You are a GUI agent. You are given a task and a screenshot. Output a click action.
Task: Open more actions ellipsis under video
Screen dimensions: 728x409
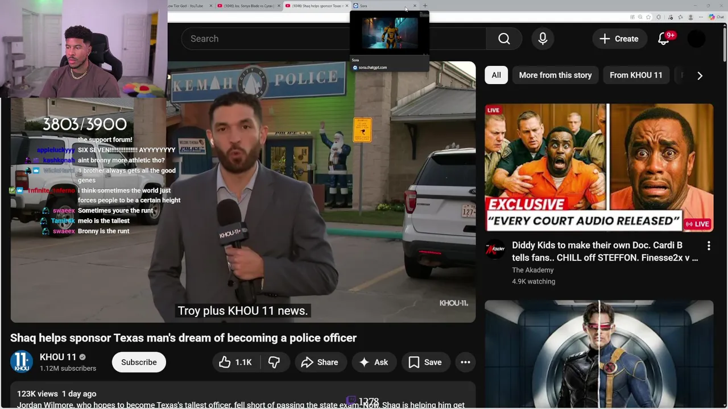(x=465, y=362)
